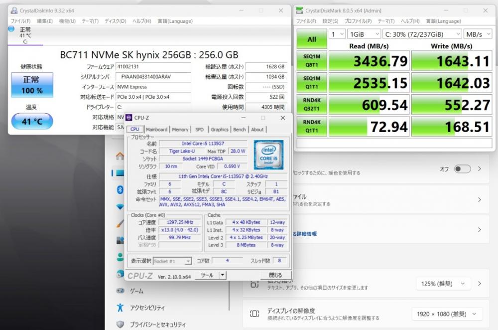Open the C: drive selection dropdown in CrystalDiskMark
Image resolution: width=498 pixels, height=330 pixels.
pos(422,34)
